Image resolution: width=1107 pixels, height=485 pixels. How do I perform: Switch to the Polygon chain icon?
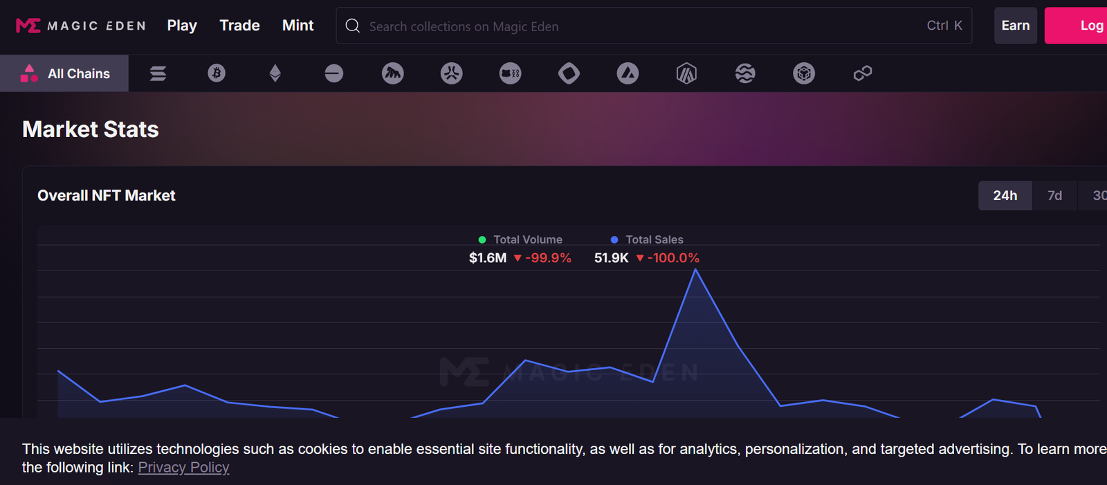tap(863, 73)
